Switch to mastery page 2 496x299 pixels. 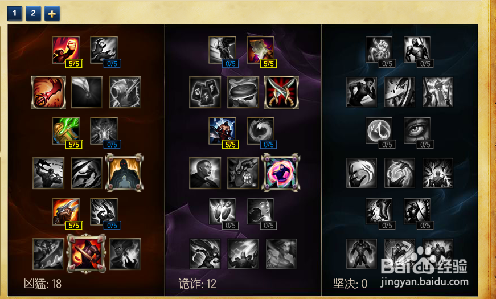[33, 13]
